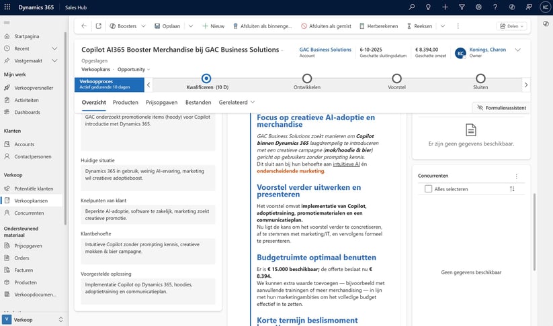
Task: Open owner Konings, Charon link
Action: 487,50
